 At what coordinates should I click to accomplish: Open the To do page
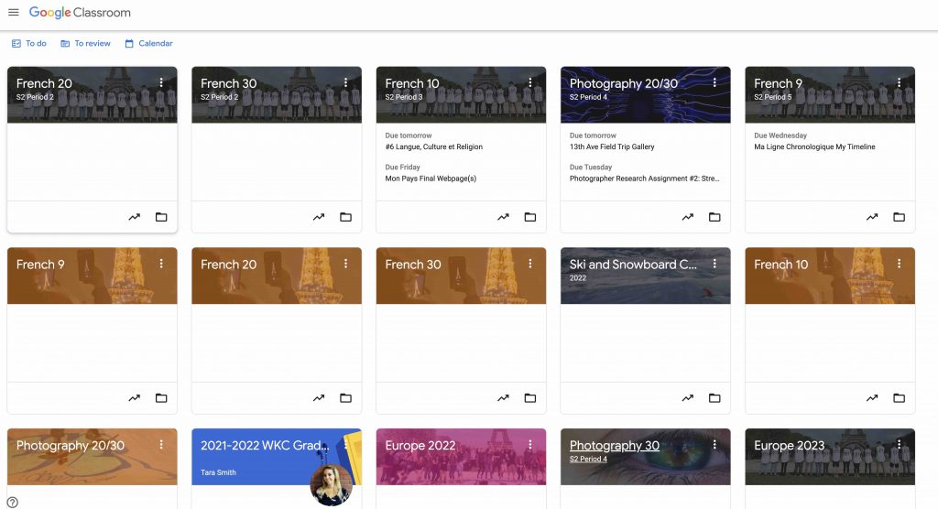(x=29, y=44)
